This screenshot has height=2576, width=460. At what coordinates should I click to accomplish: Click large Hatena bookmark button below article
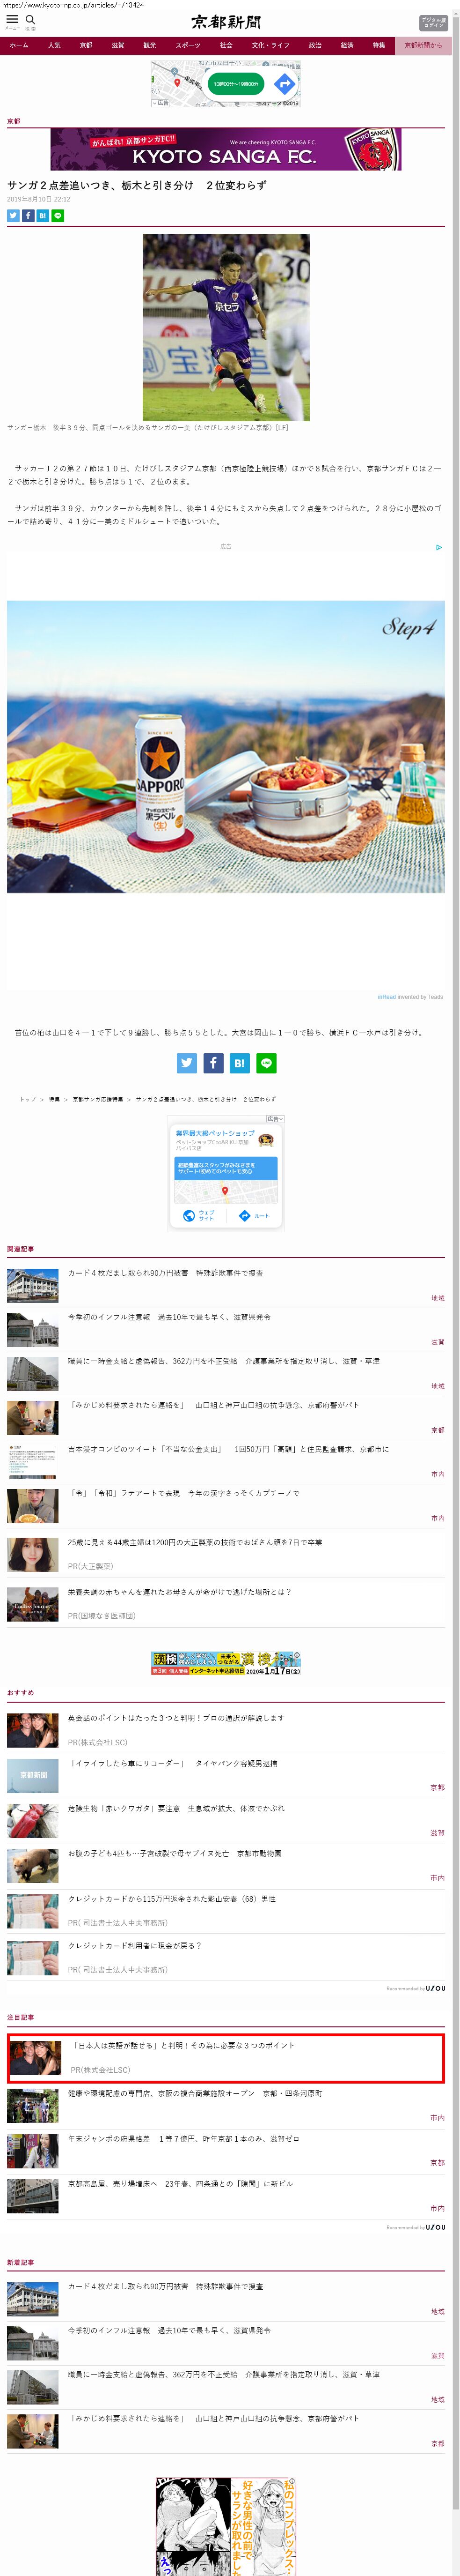240,1063
